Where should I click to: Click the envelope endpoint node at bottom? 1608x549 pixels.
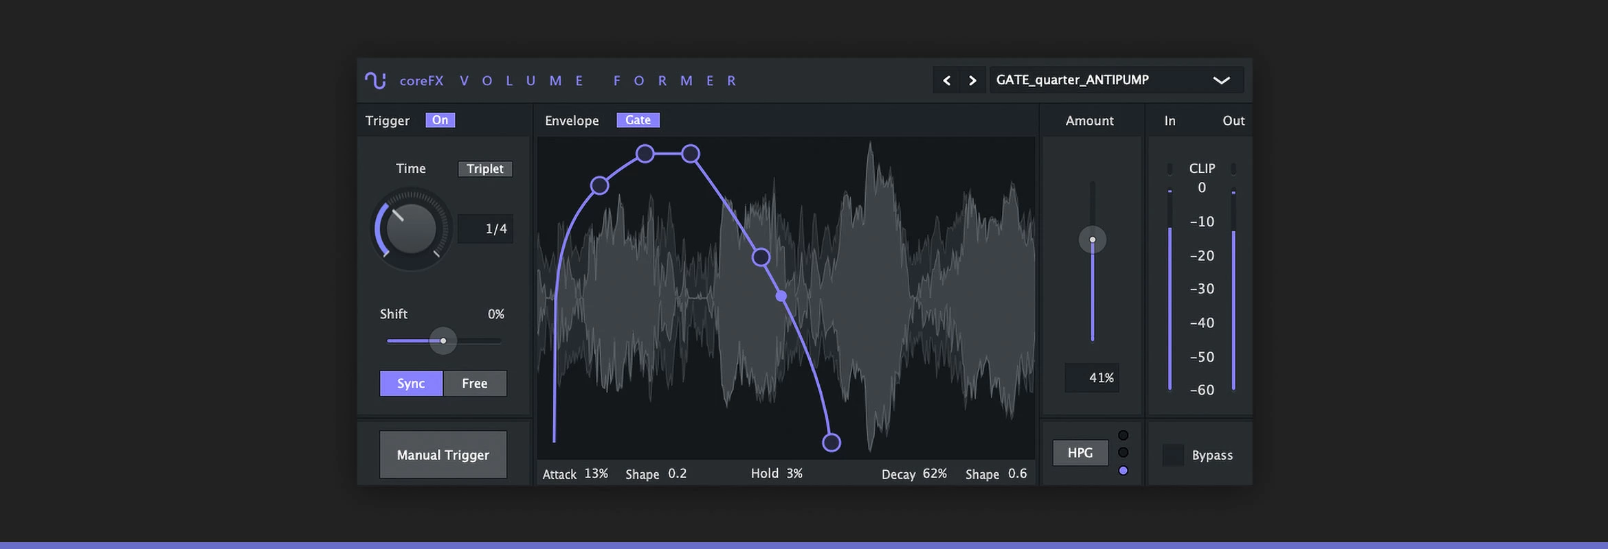831,443
